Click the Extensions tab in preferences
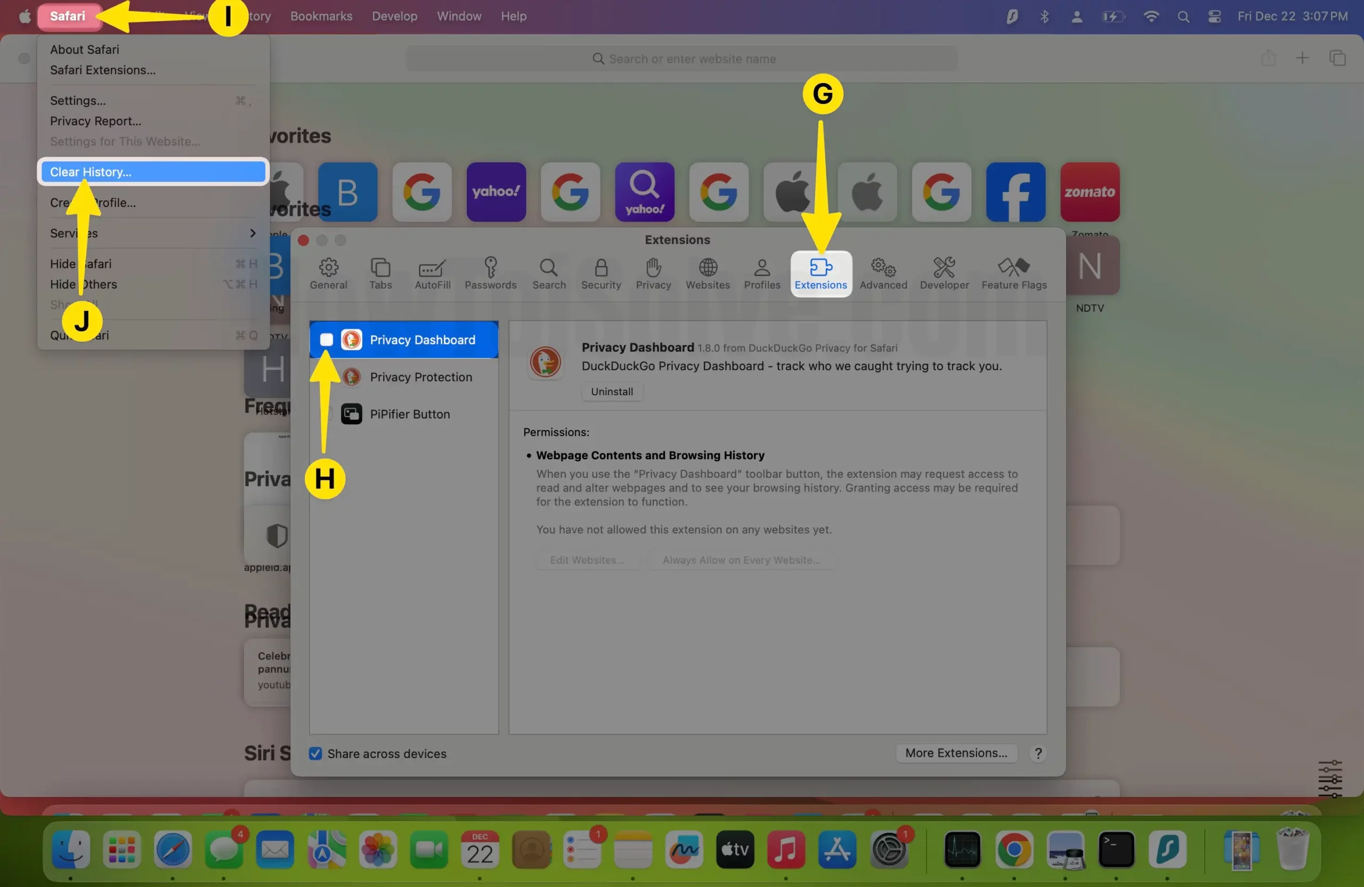Image resolution: width=1364 pixels, height=887 pixels. tap(820, 272)
